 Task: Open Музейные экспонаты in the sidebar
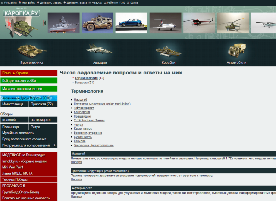[x=29, y=133]
